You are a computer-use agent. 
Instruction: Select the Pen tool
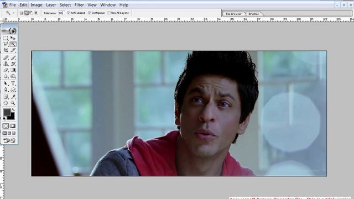point(6,90)
